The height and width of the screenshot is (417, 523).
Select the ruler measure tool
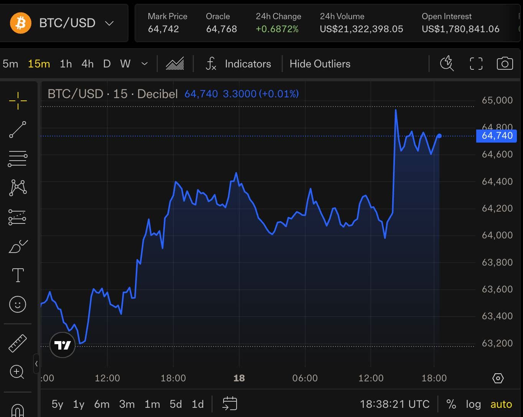tap(18, 343)
